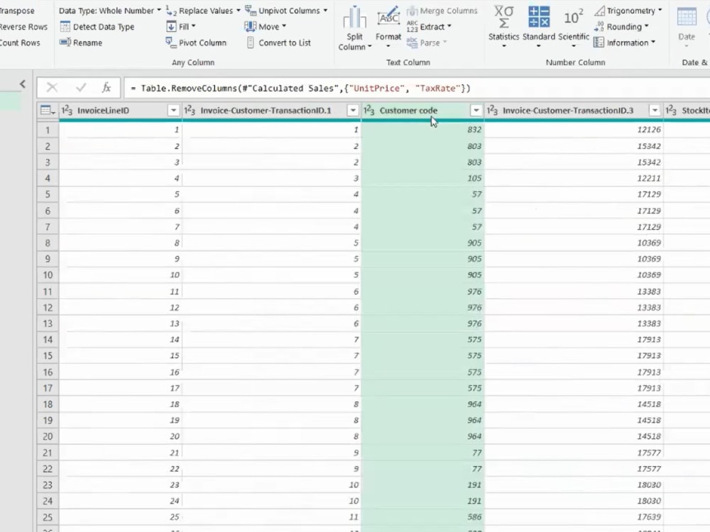Click the Trigonometry triangle icon
Viewport: 710px width, 532px height.
(x=599, y=11)
